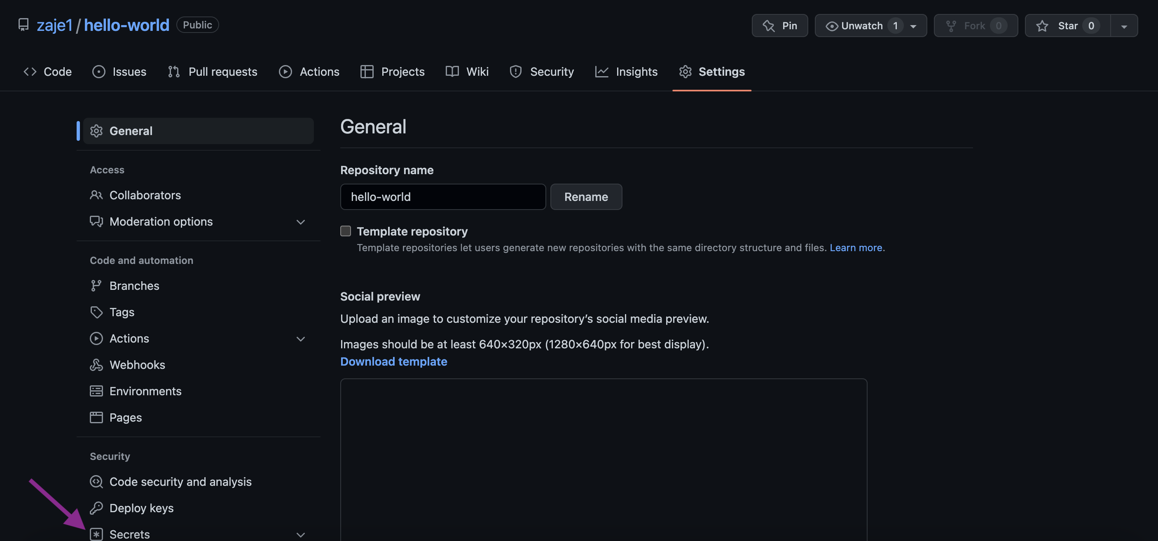This screenshot has height=541, width=1158.
Task: Select Webhooks in sidebar
Action: coord(198,365)
